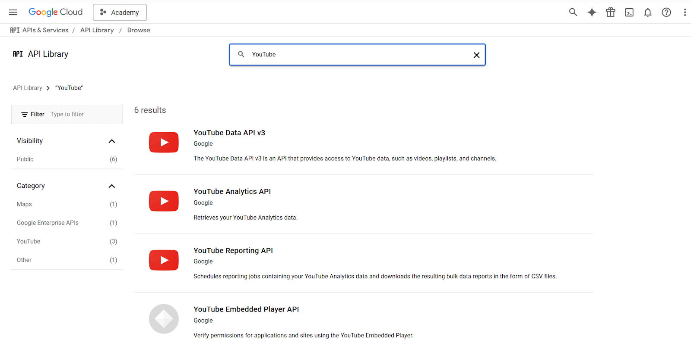The height and width of the screenshot is (346, 691).
Task: Click the YouTube Embedded Player API grey icon
Action: click(x=164, y=319)
